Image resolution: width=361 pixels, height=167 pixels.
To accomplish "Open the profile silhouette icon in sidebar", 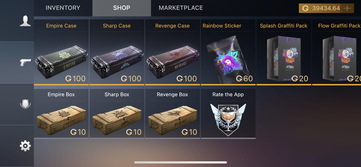I will 25,21.
